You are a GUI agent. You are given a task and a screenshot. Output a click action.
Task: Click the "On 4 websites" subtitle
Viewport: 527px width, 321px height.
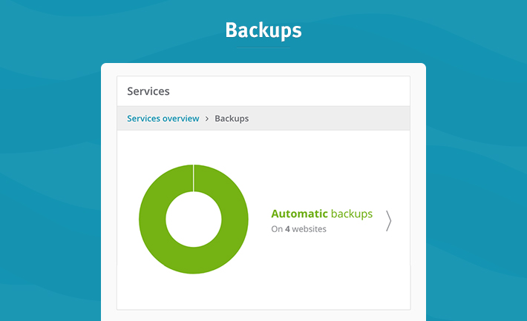298,230
